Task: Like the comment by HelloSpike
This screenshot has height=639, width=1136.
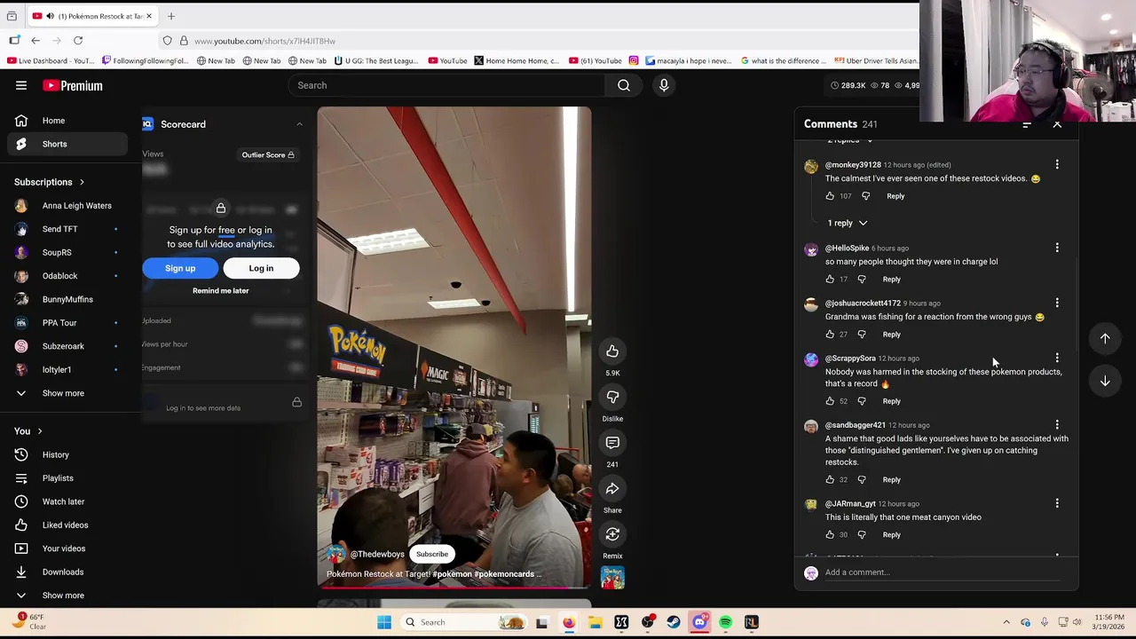Action: [x=830, y=280]
